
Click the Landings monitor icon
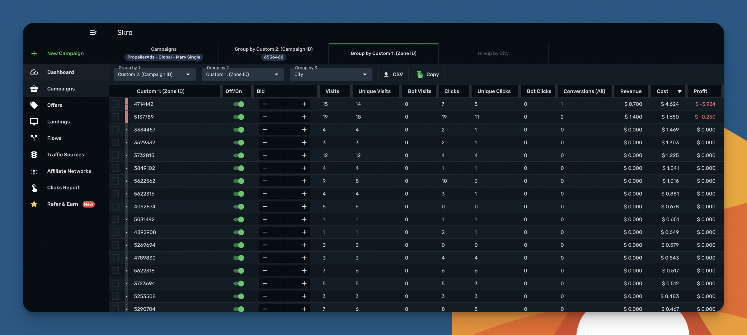[34, 122]
